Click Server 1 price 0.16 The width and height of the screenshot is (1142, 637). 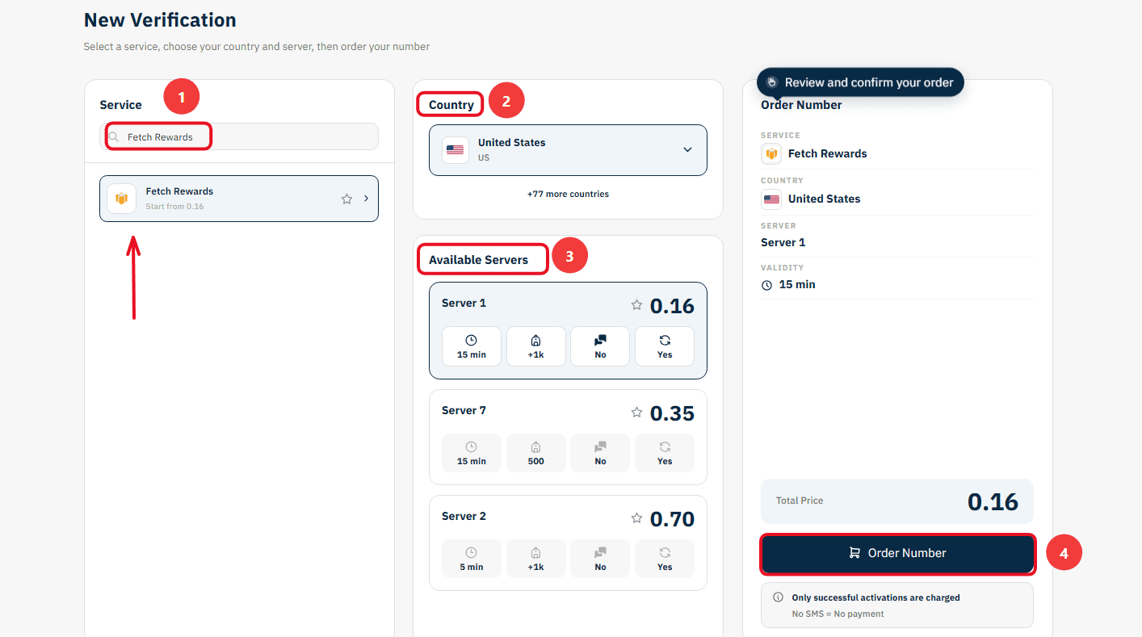(x=672, y=306)
